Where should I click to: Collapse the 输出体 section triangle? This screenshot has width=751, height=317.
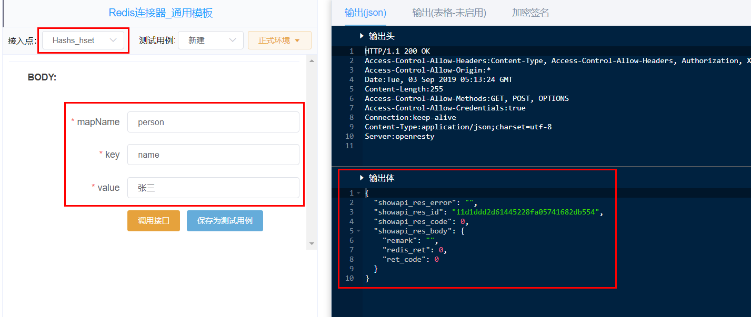click(362, 178)
